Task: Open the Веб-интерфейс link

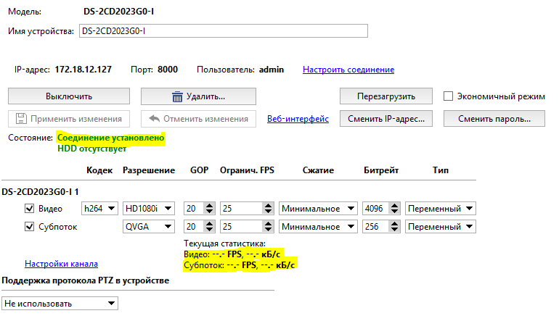Action: click(298, 119)
